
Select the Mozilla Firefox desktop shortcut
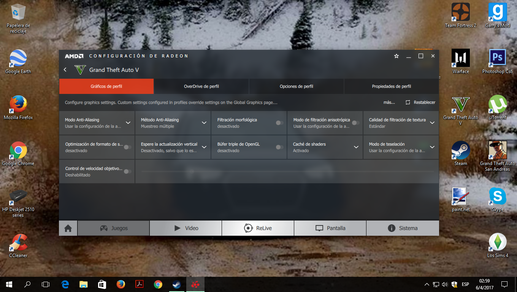[x=18, y=108]
